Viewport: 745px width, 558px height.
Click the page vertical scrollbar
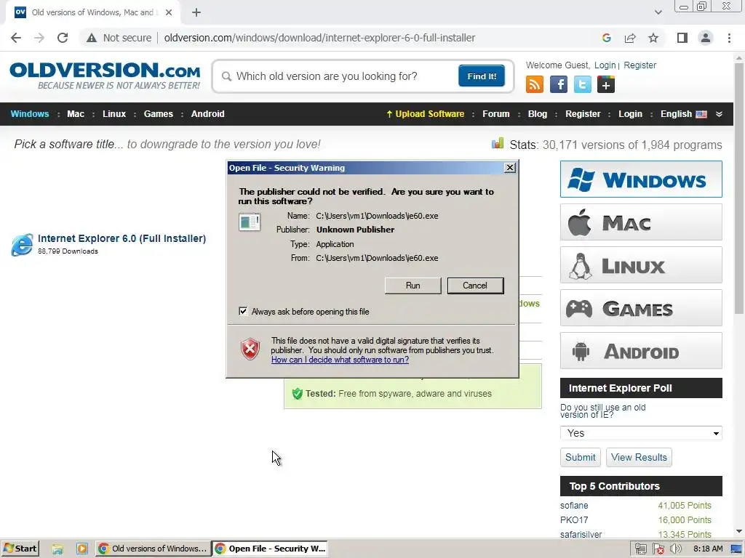[x=739, y=190]
